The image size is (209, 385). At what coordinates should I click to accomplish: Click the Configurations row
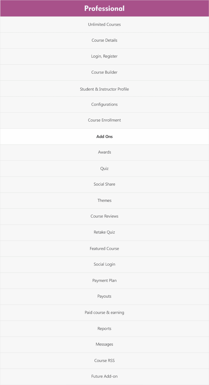pyautogui.click(x=104, y=104)
